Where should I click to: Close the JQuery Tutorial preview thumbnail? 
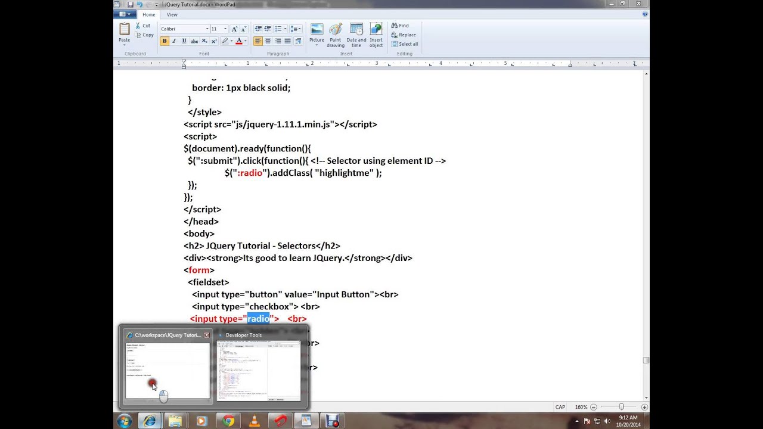[207, 335]
